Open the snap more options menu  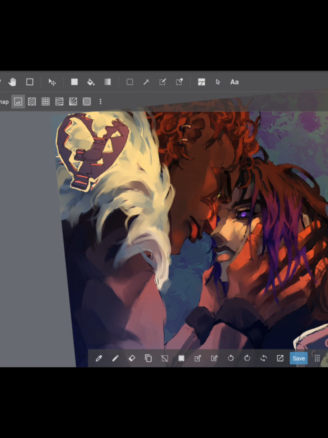coord(100,102)
